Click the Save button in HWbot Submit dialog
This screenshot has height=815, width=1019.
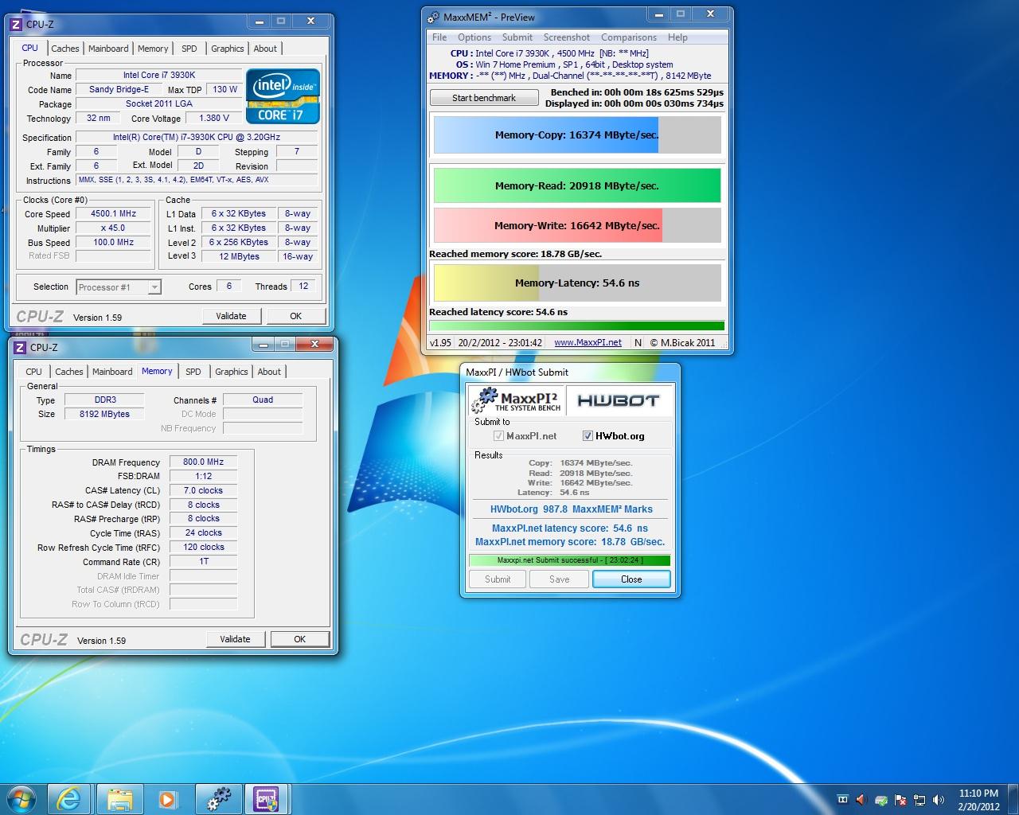tap(560, 579)
